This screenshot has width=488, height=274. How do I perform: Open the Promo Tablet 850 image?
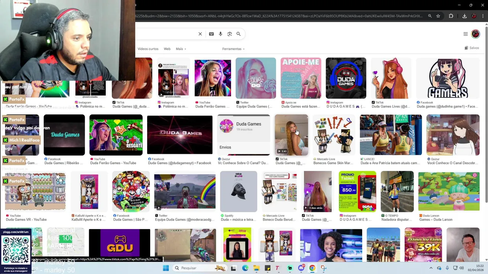tap(357, 191)
